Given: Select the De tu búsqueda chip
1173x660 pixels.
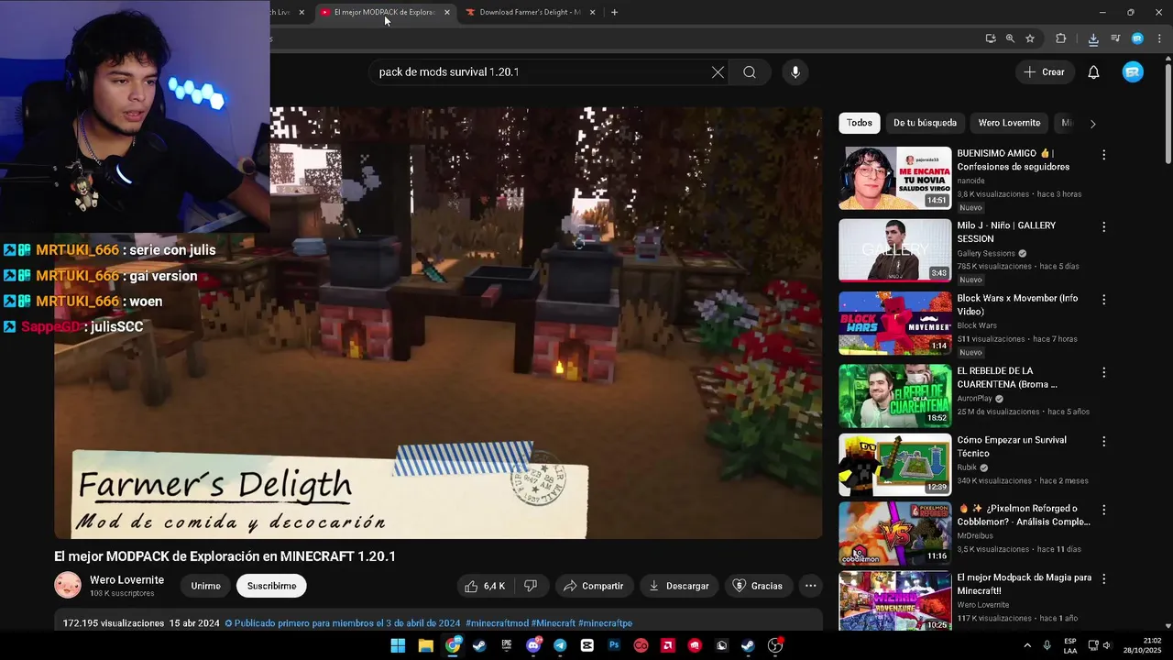Looking at the screenshot, I should [x=925, y=123].
